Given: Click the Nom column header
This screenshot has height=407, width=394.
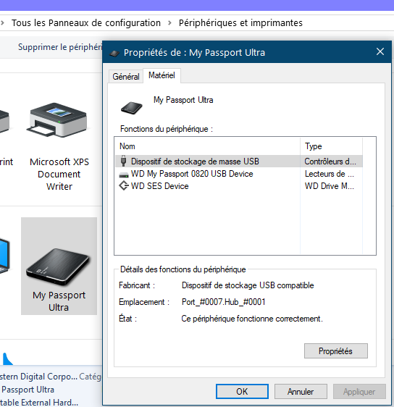Looking at the screenshot, I should [207, 146].
